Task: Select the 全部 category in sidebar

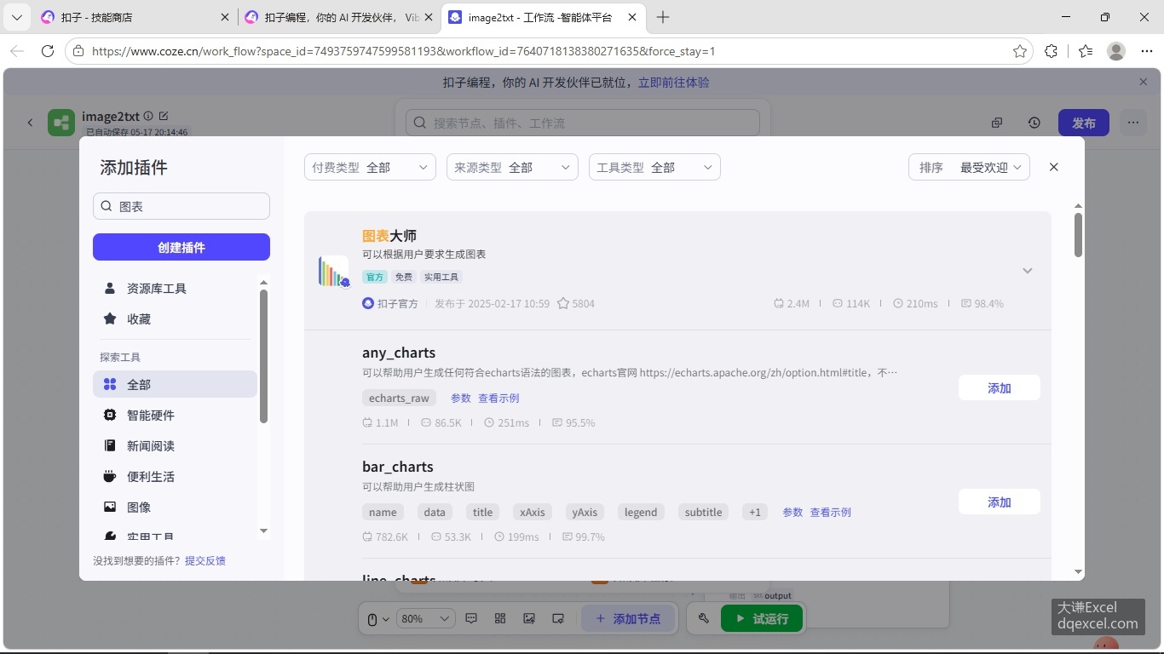Action: coord(175,384)
